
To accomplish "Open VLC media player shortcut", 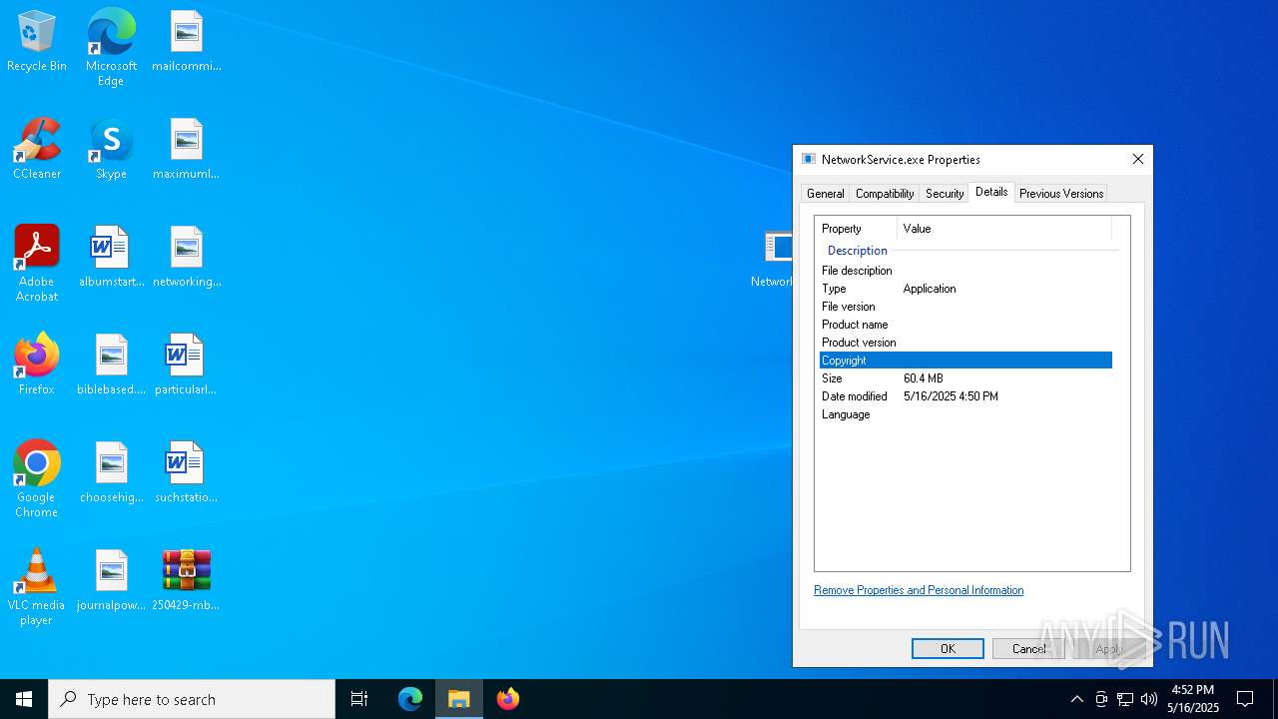I will 37,587.
